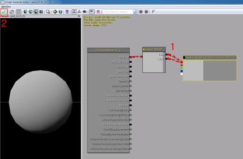This screenshot has width=243, height=159.
Task: Open the Window menu
Action: (6, 7)
